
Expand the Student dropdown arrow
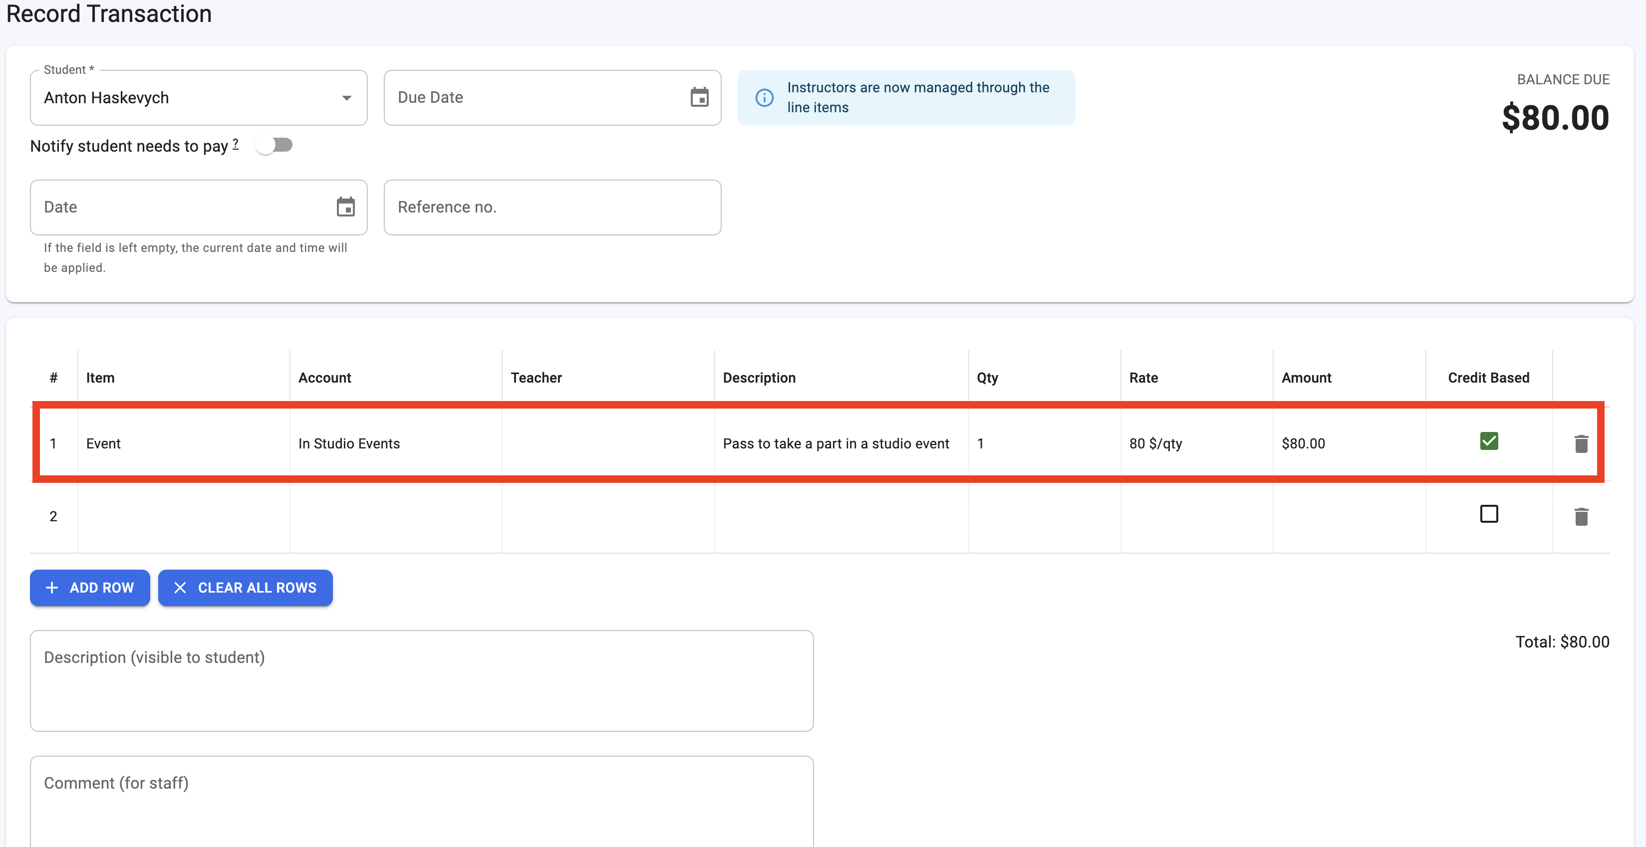[x=346, y=98]
